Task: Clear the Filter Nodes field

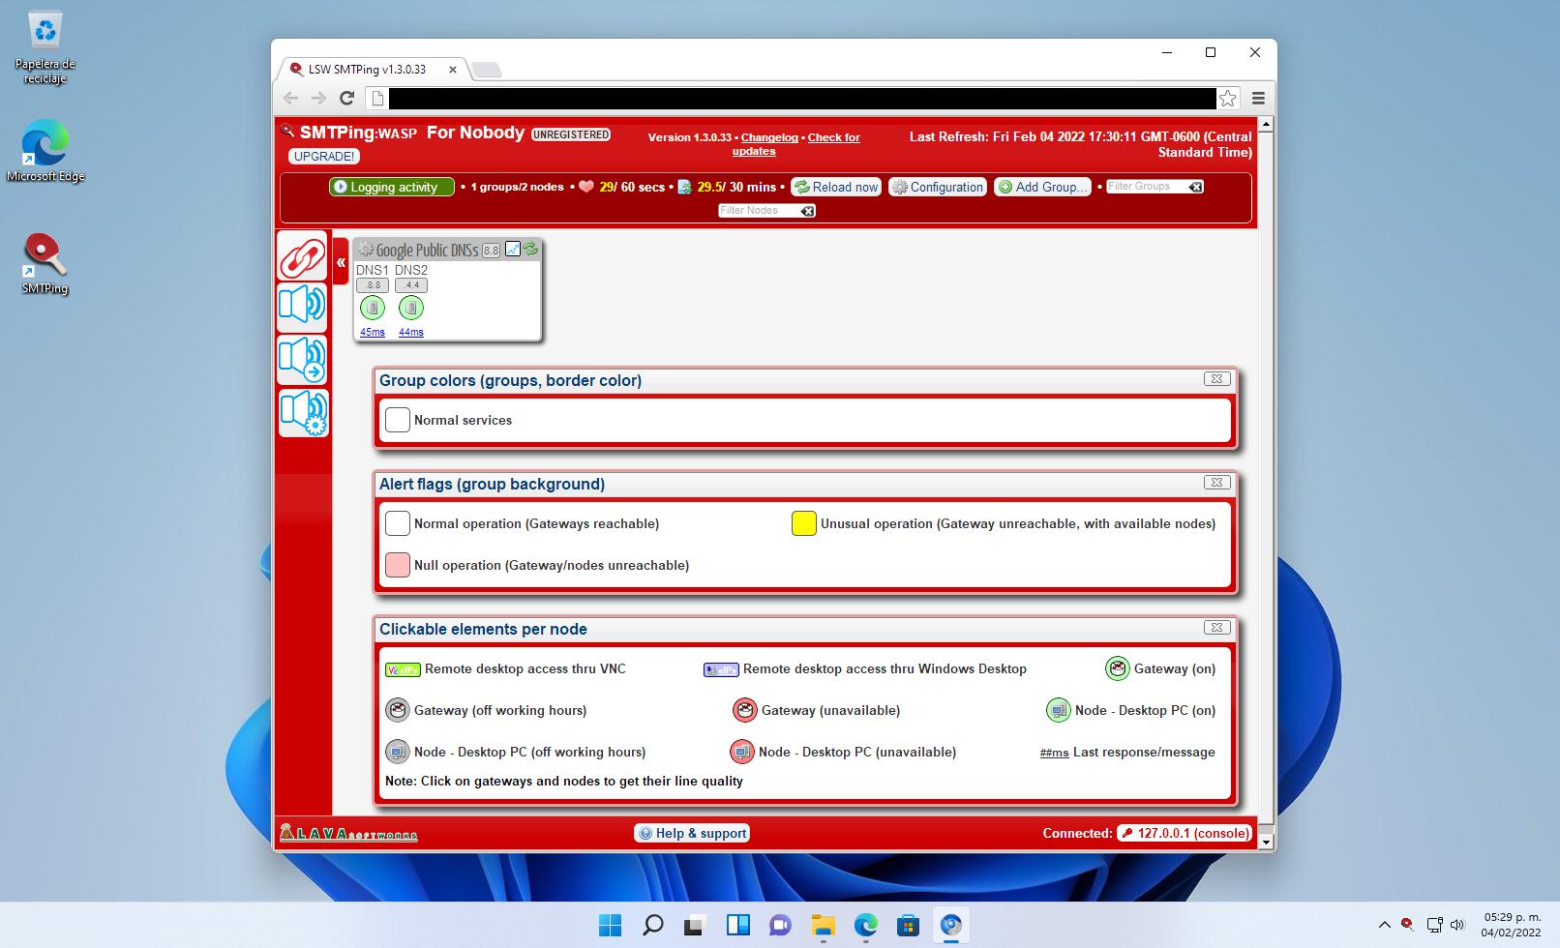Action: click(807, 211)
